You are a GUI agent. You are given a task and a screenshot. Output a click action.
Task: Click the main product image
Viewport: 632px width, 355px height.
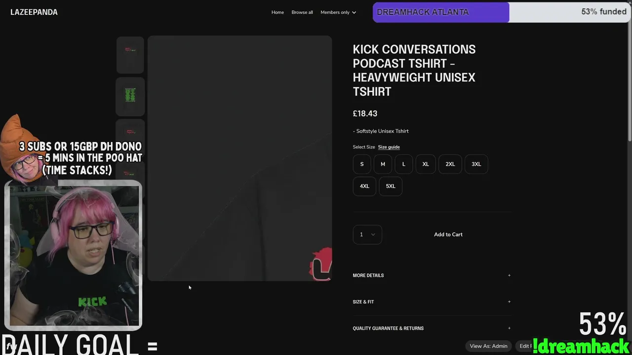239,158
